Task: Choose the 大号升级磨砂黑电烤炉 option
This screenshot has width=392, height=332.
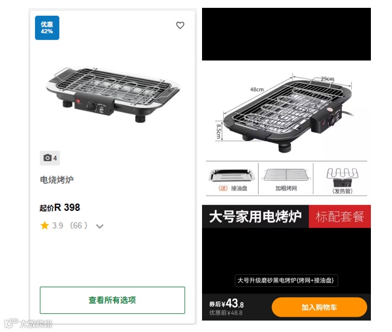Action: click(x=286, y=280)
